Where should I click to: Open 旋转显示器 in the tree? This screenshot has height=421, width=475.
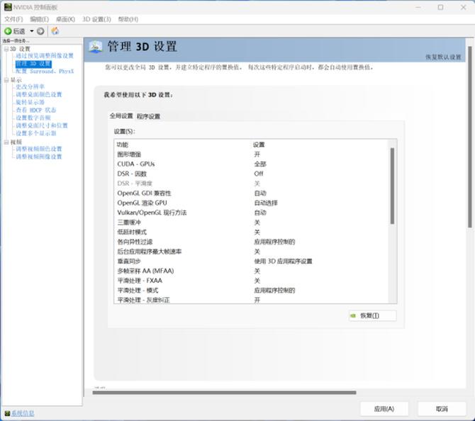point(30,102)
